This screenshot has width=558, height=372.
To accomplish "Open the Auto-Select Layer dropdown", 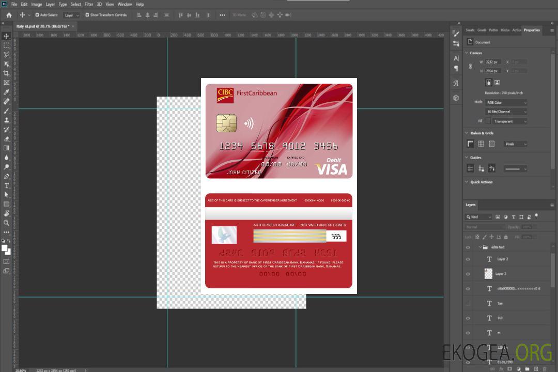I will (x=71, y=15).
